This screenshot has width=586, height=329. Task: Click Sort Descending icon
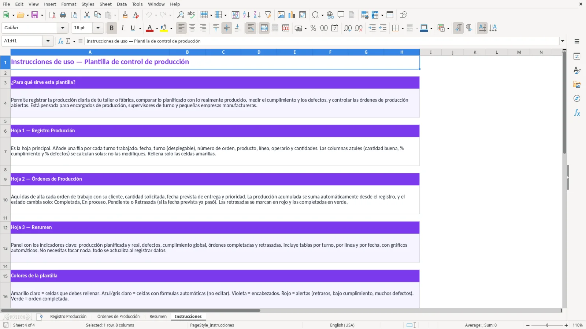257,15
